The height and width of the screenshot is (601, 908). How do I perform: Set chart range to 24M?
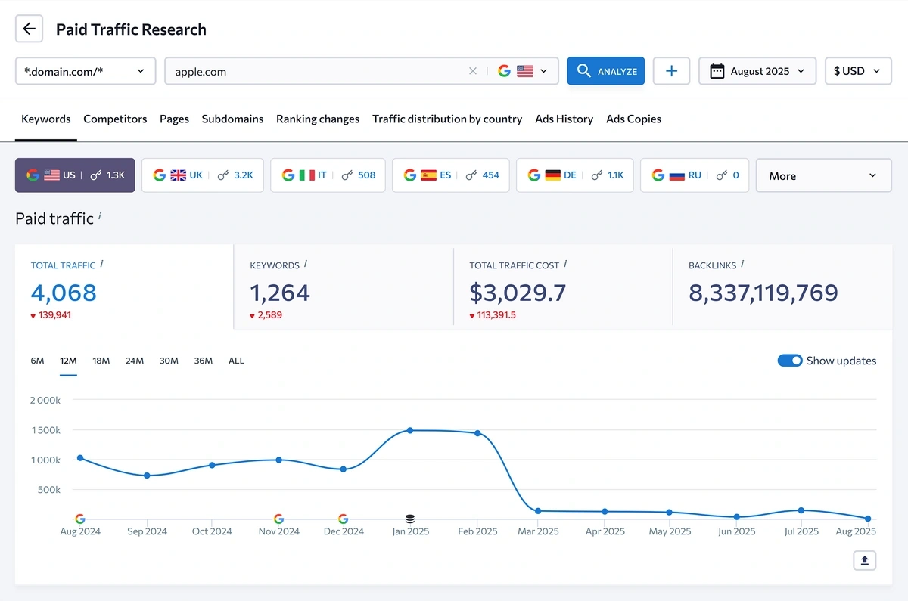pos(135,361)
